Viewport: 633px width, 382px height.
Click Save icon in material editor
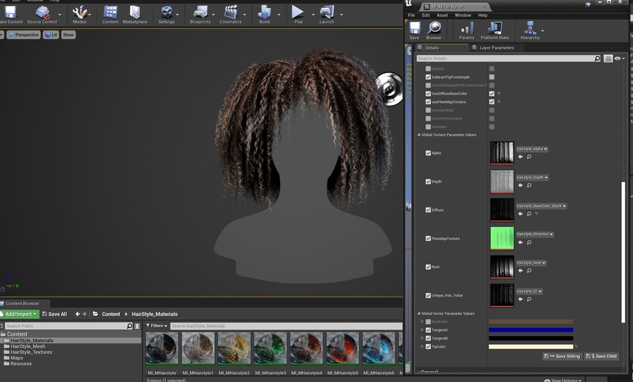414,29
